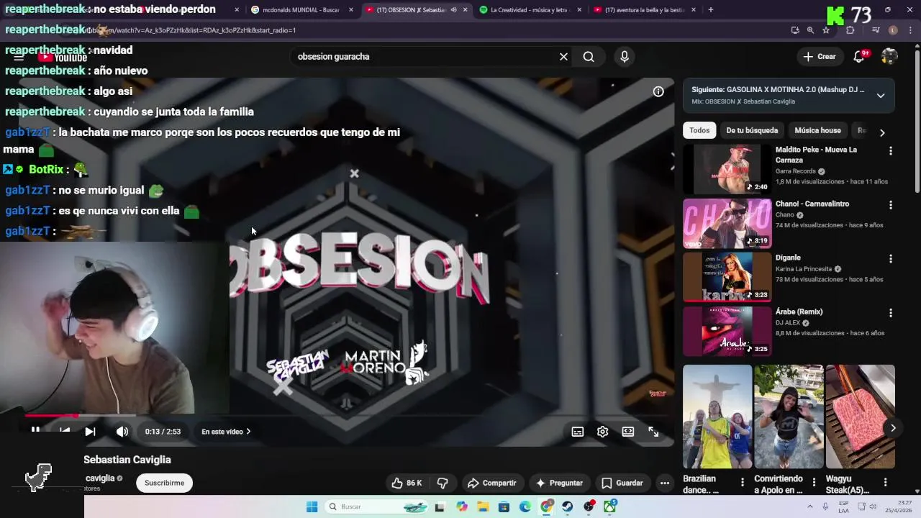The height and width of the screenshot is (518, 921).
Task: Open the browser zoom magnifier icon
Action: click(810, 30)
